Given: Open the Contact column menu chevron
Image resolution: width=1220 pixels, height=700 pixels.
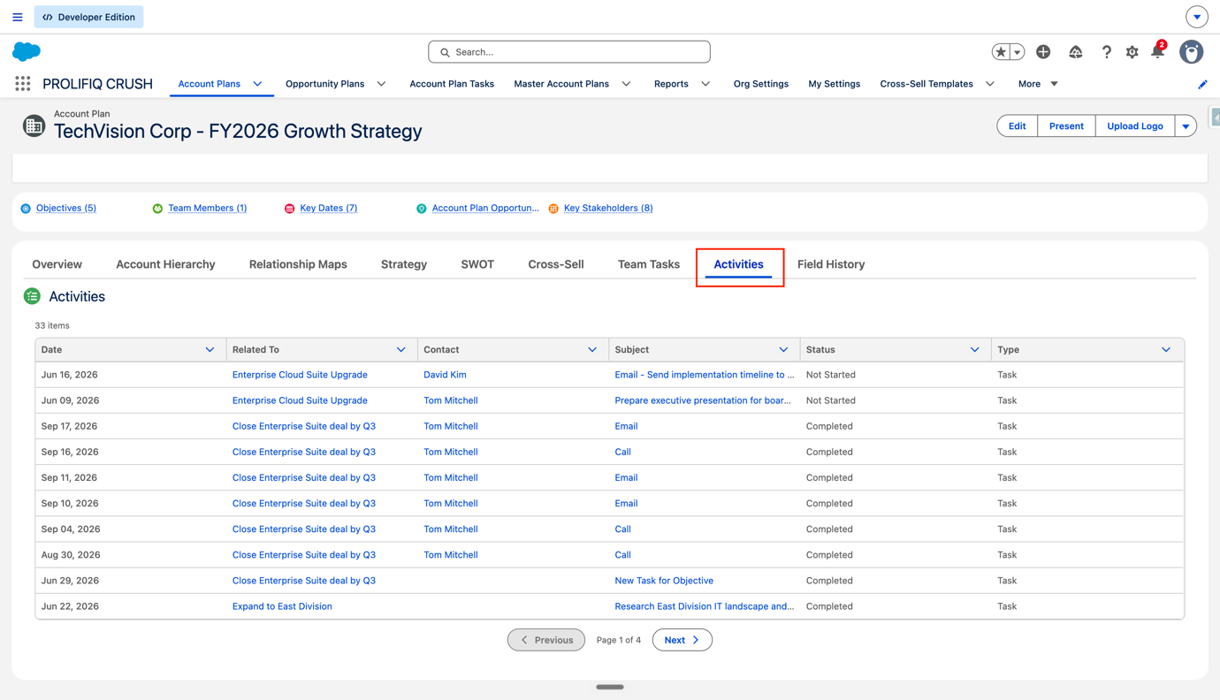Looking at the screenshot, I should (592, 350).
